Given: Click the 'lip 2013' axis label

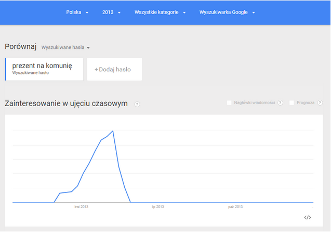Looking at the screenshot, I should (x=158, y=207).
